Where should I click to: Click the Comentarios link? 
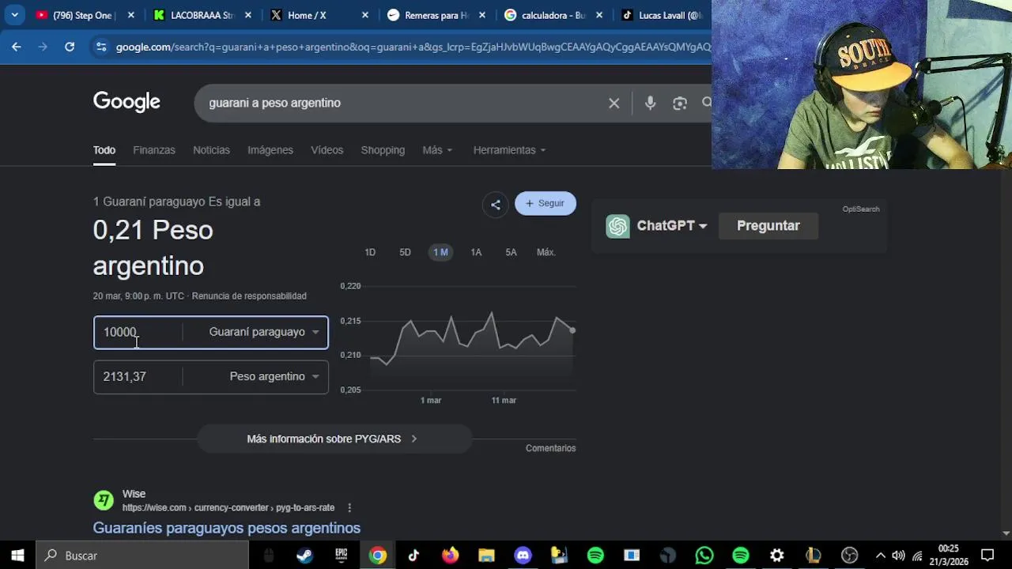point(550,448)
